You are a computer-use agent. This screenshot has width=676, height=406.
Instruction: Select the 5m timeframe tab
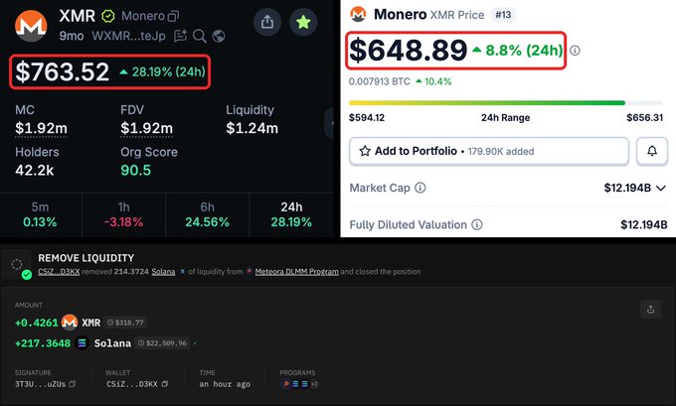[40, 214]
